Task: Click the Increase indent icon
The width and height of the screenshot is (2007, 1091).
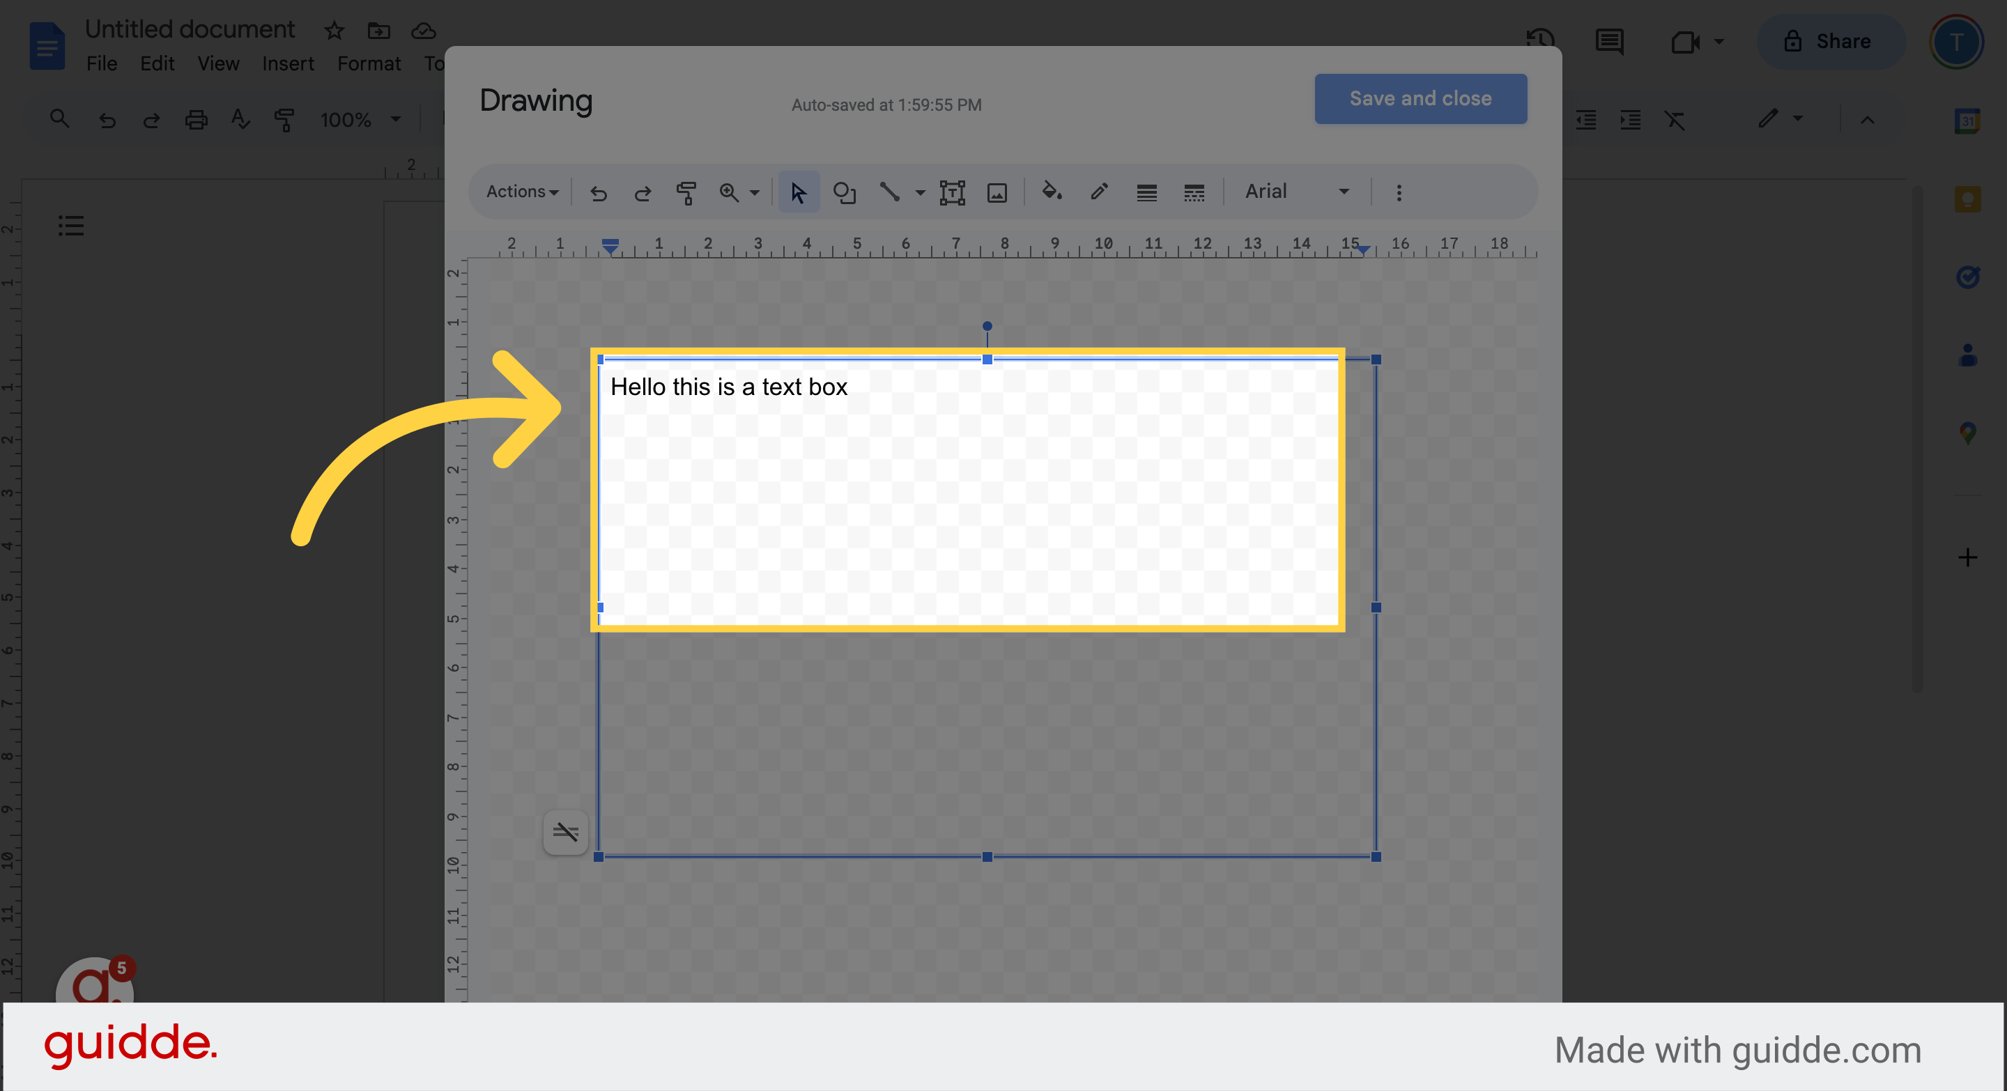Action: pyautogui.click(x=1630, y=120)
